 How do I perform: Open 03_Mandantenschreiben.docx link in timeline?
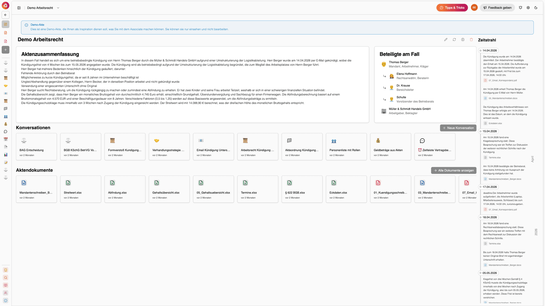[500, 98]
